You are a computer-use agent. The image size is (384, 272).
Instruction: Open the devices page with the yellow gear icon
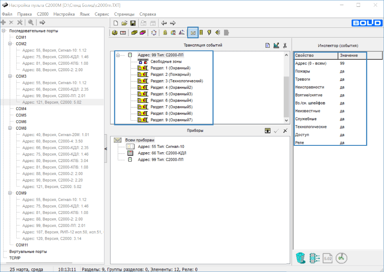(115, 32)
